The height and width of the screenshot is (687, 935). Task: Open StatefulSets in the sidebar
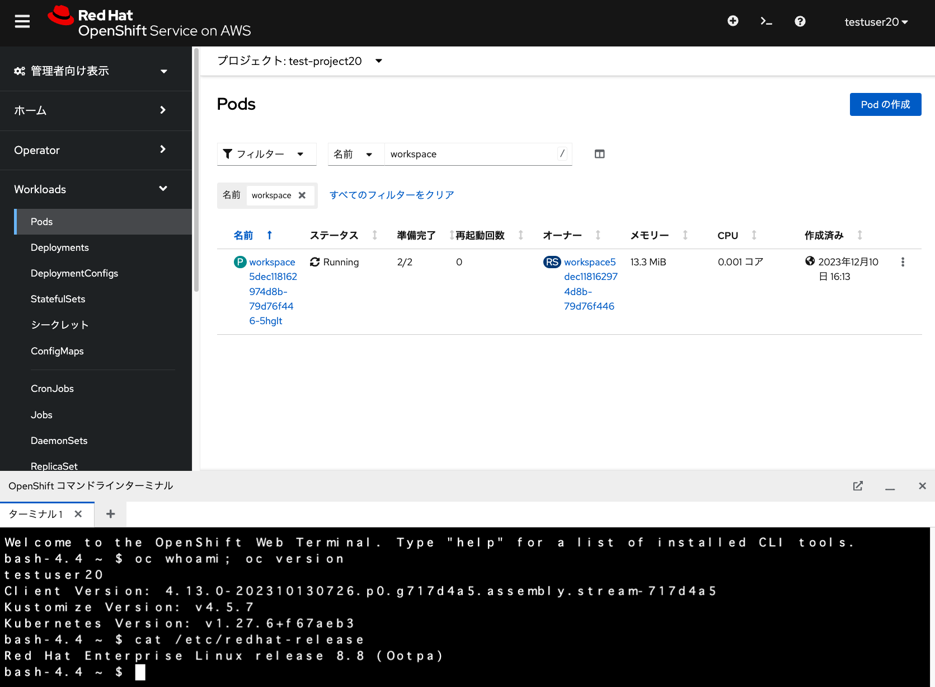(x=58, y=299)
